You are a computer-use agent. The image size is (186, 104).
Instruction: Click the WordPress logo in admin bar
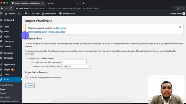[1, 14]
